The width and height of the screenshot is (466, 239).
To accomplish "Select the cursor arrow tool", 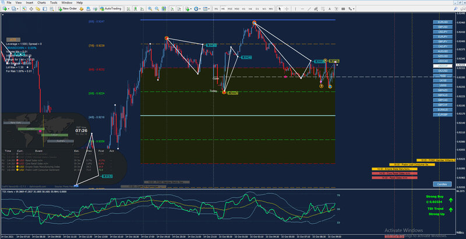I will coord(280,9).
